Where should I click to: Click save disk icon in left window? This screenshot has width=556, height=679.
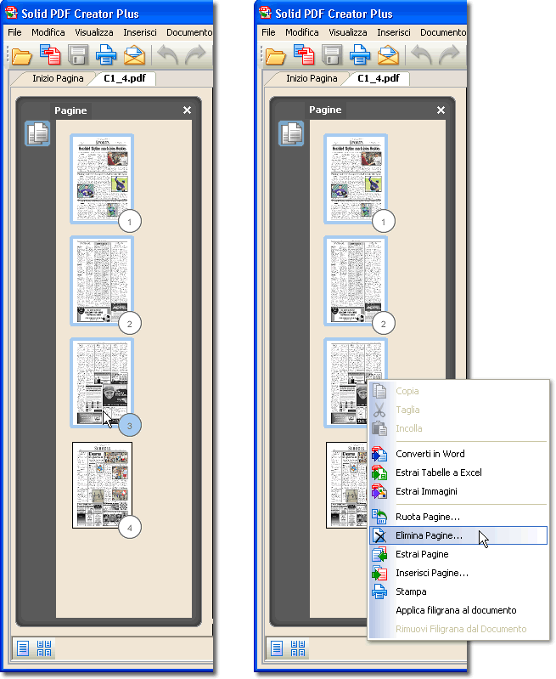78,55
